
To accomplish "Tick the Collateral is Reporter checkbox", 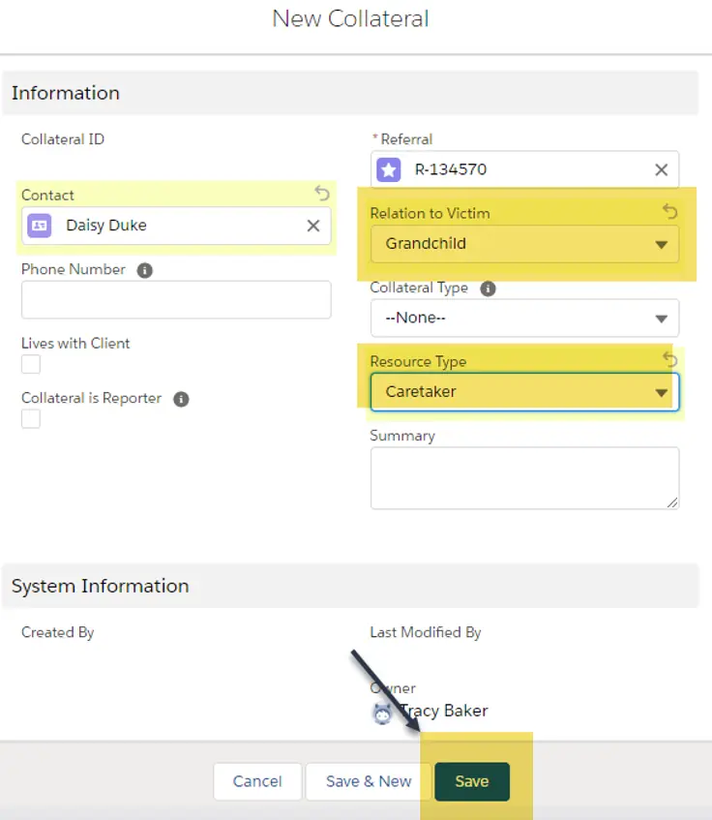I will coord(31,419).
